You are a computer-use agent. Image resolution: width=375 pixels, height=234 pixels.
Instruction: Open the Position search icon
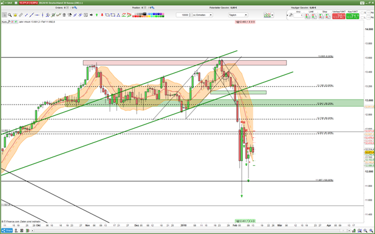point(152,7)
